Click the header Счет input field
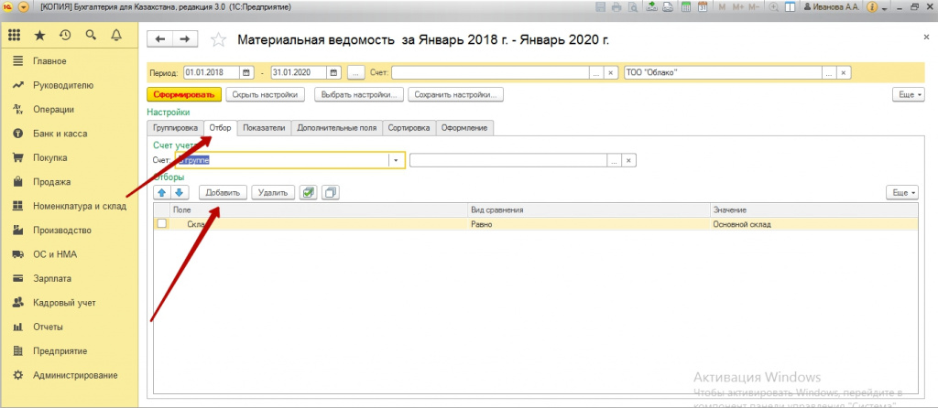 click(x=491, y=72)
